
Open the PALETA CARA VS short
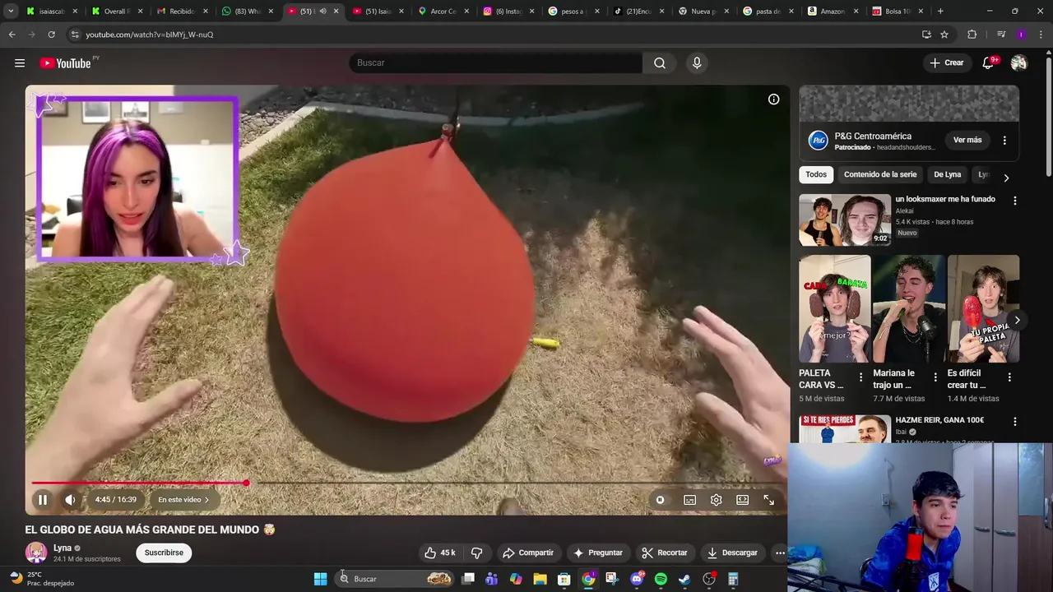coord(835,309)
